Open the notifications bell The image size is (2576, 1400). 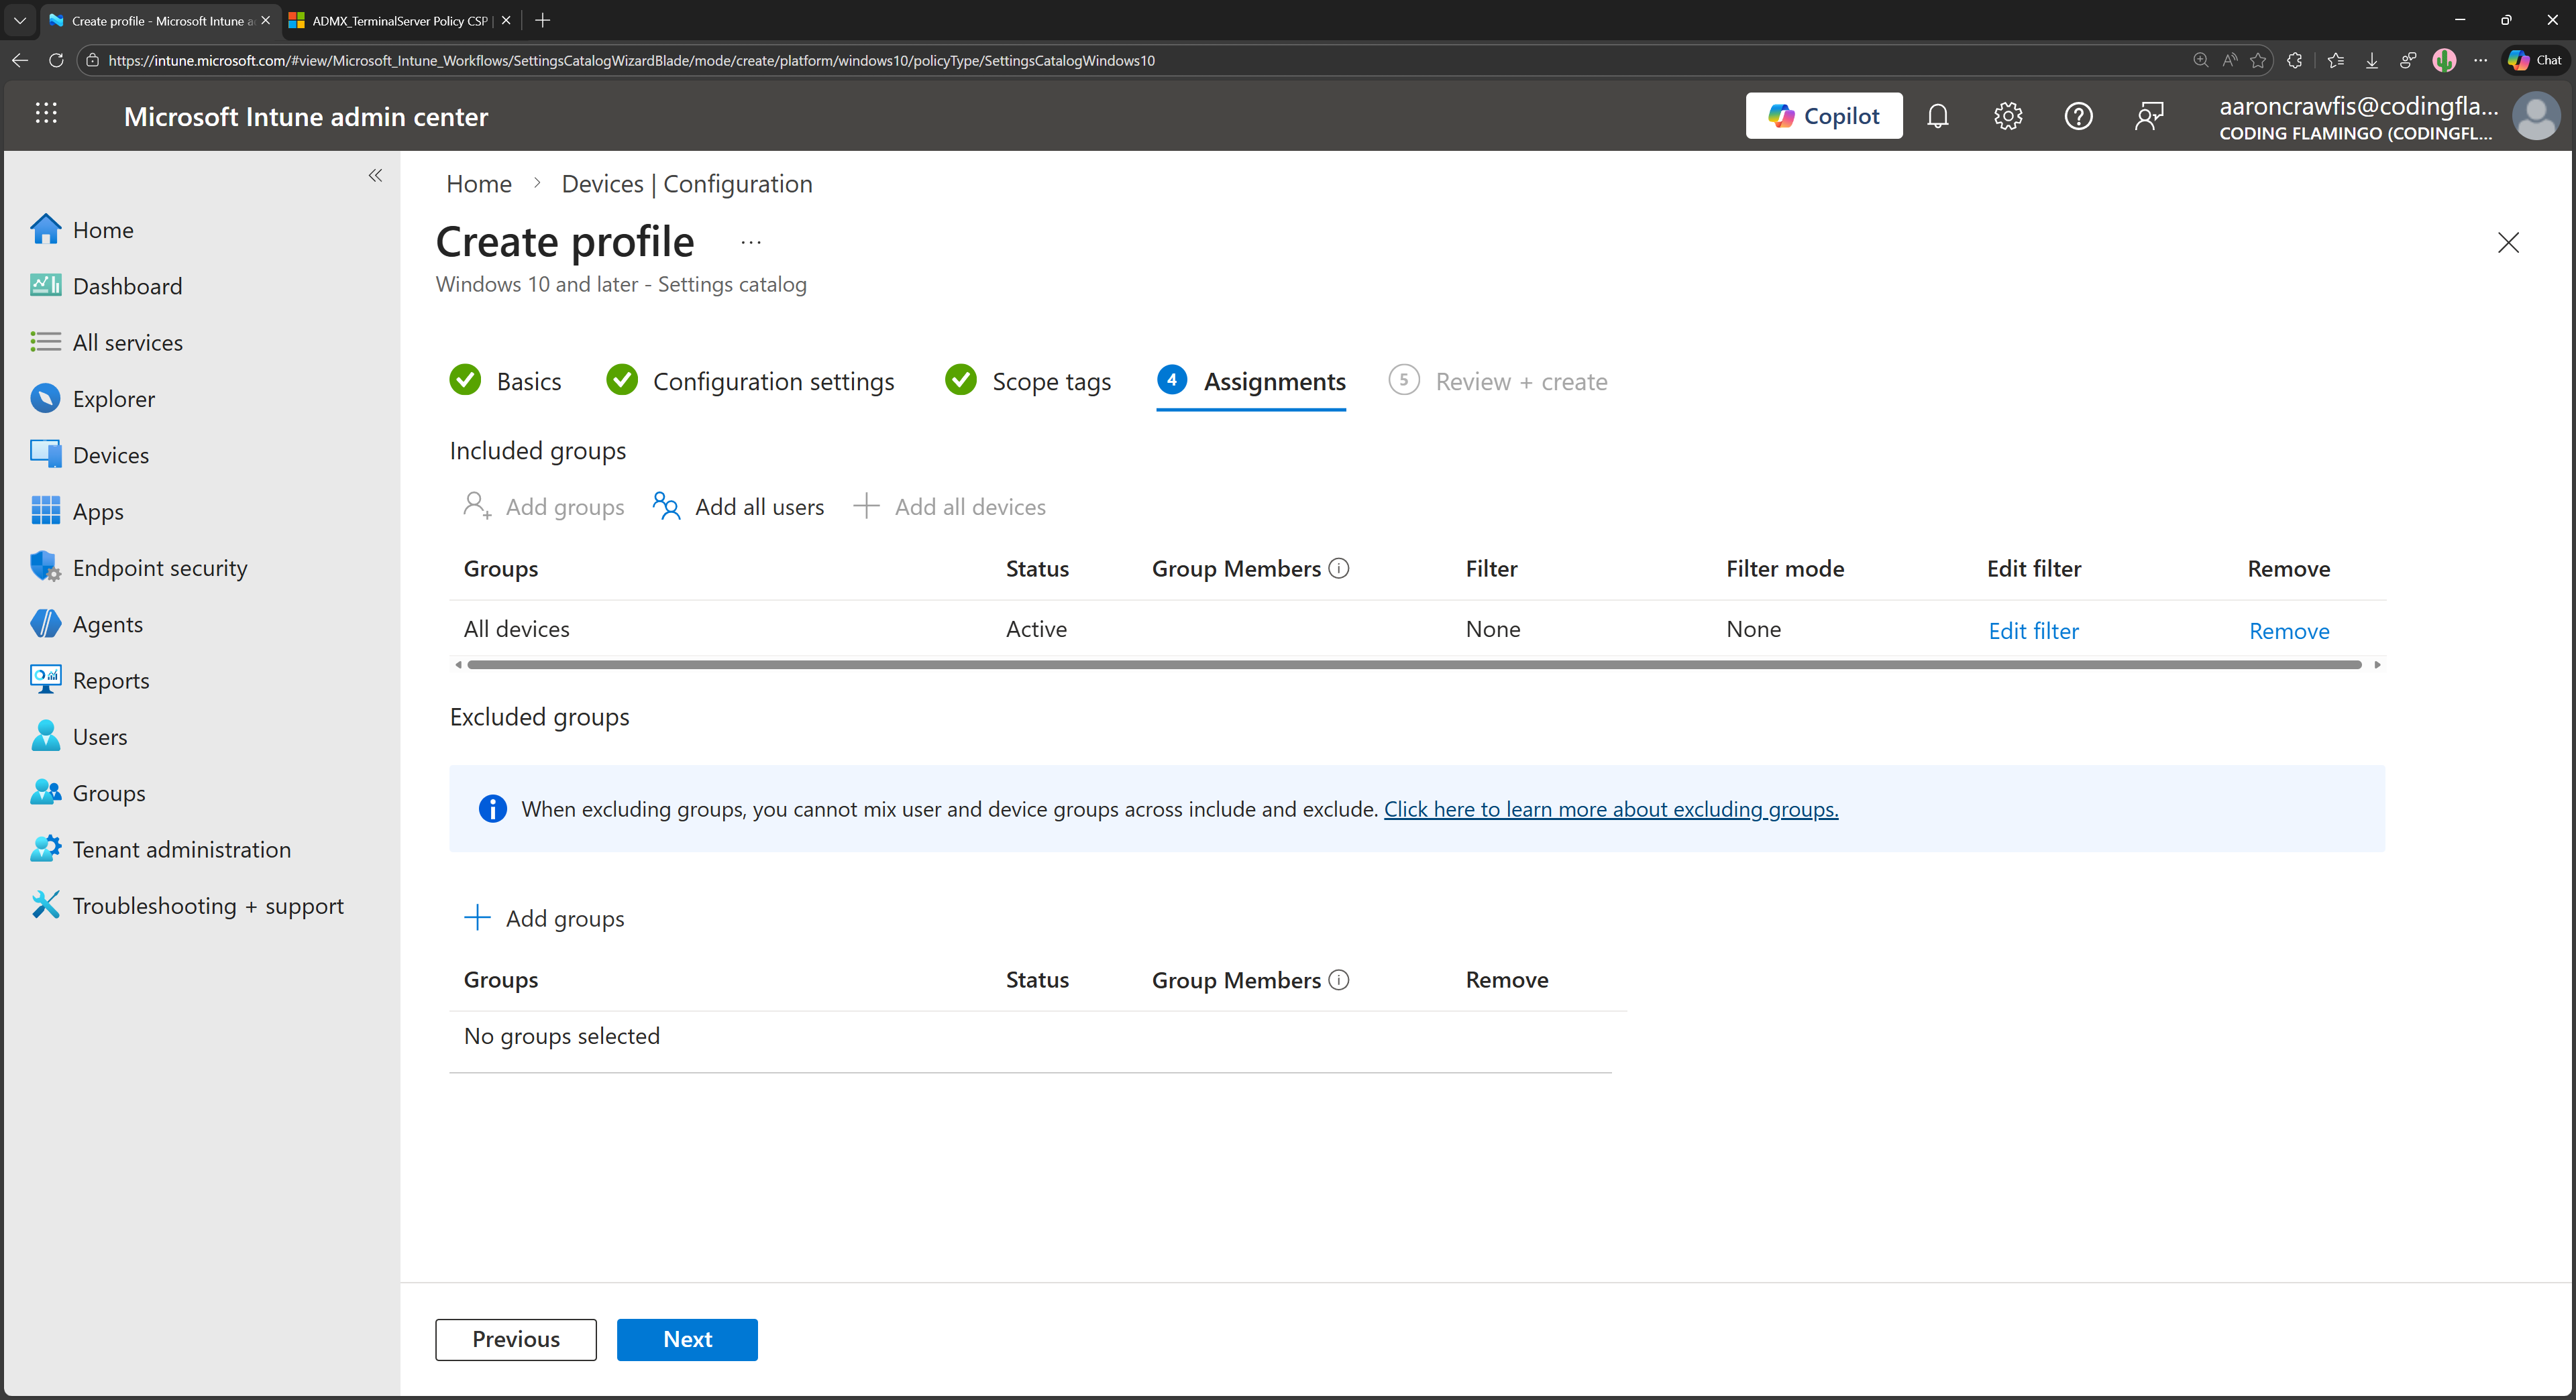1937,115
